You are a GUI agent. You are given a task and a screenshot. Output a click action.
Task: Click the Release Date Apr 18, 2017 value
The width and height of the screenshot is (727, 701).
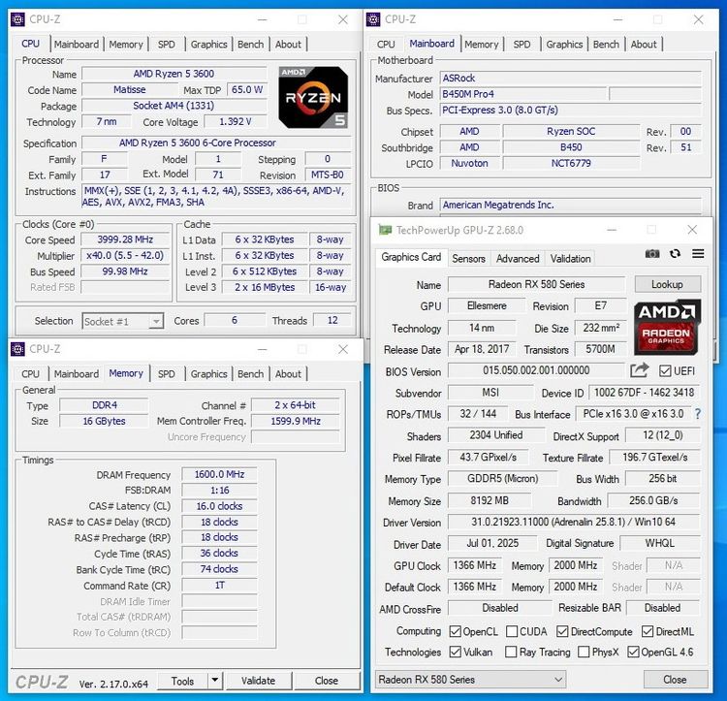(x=482, y=349)
